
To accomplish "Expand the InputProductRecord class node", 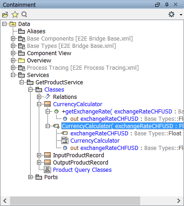I will coord(39,155).
